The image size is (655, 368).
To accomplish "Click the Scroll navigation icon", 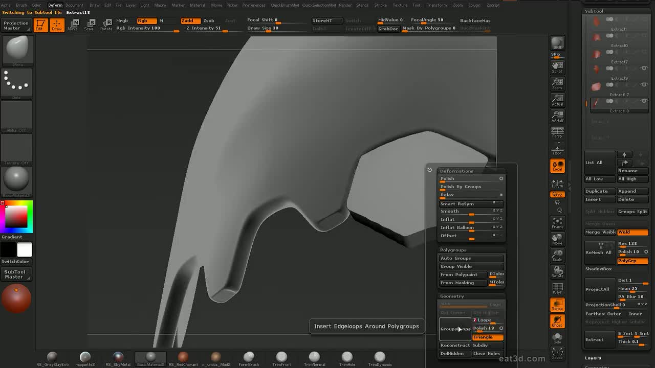I will [557, 67].
